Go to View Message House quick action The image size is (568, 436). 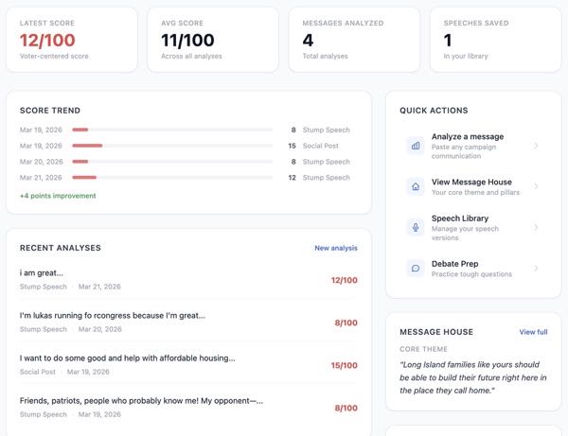(x=473, y=186)
